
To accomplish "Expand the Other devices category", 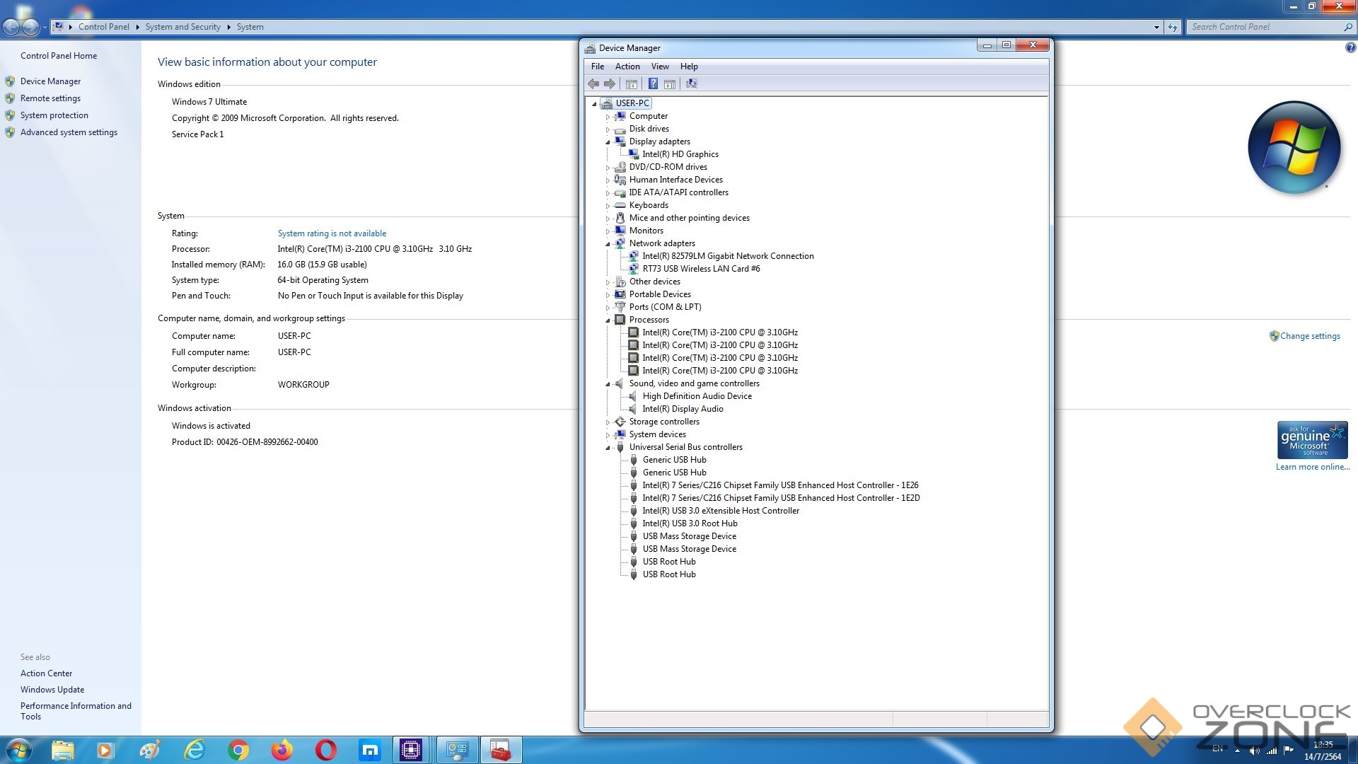I will click(x=608, y=282).
